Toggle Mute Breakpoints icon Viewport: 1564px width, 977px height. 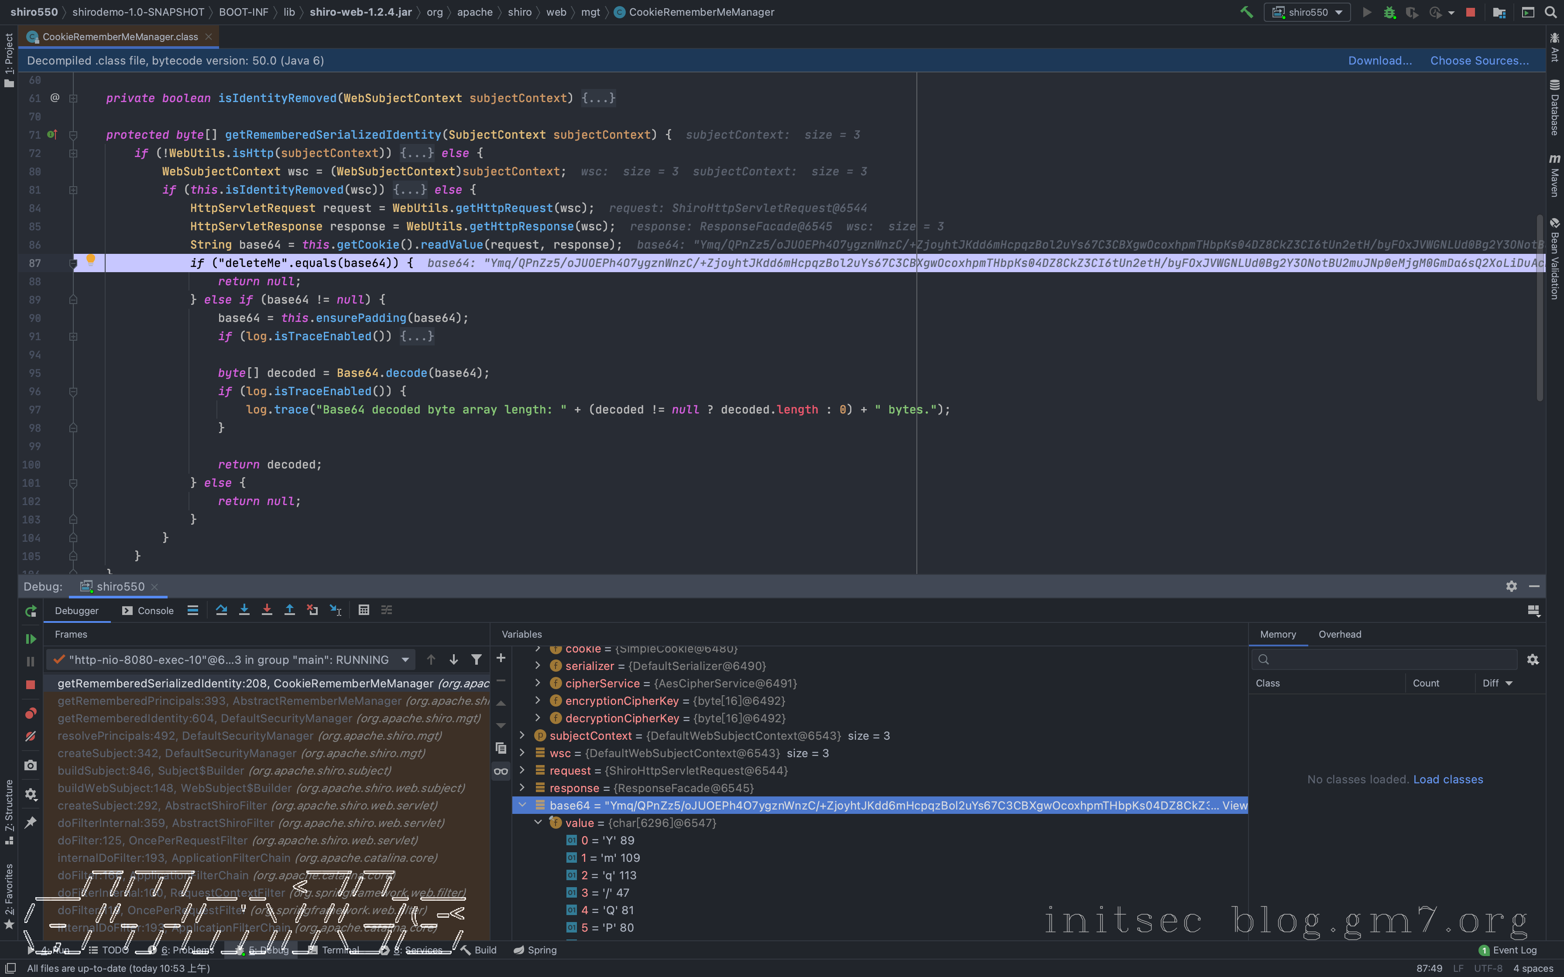[x=31, y=736]
